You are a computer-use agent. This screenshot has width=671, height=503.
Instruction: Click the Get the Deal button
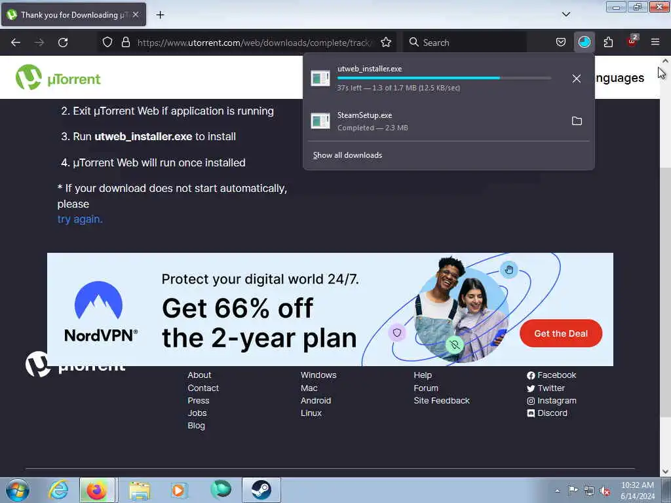pyautogui.click(x=561, y=333)
